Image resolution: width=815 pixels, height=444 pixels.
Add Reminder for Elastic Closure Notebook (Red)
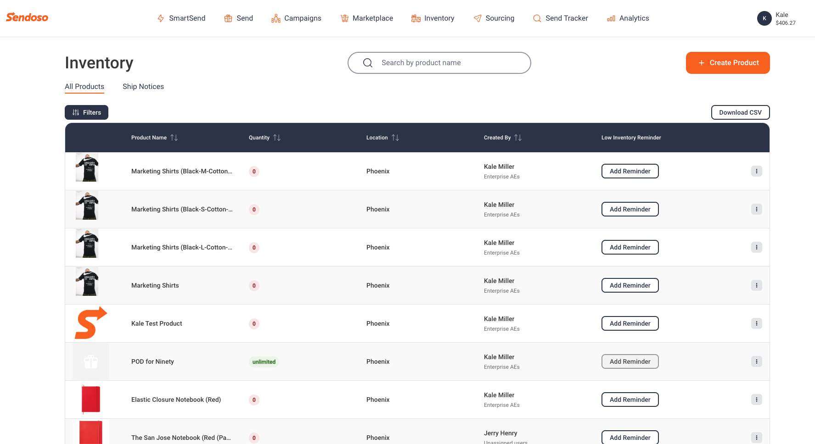pos(630,400)
